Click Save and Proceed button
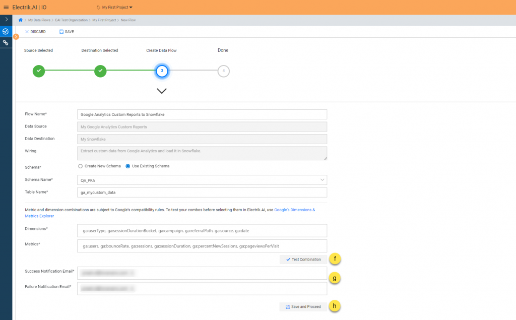This screenshot has height=320, width=516. pos(303,306)
